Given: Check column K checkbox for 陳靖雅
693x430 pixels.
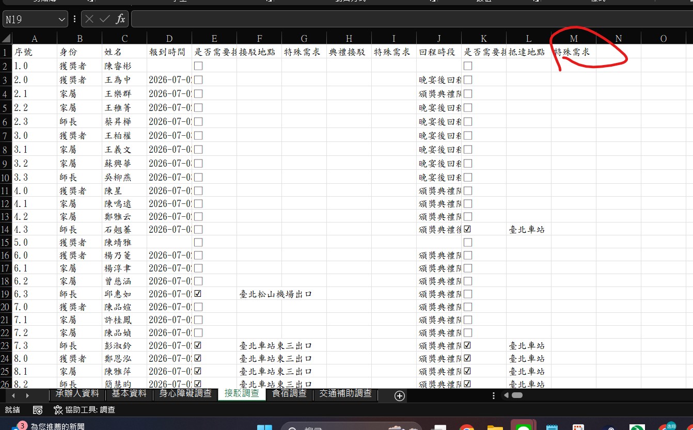Looking at the screenshot, I should pyautogui.click(x=468, y=242).
